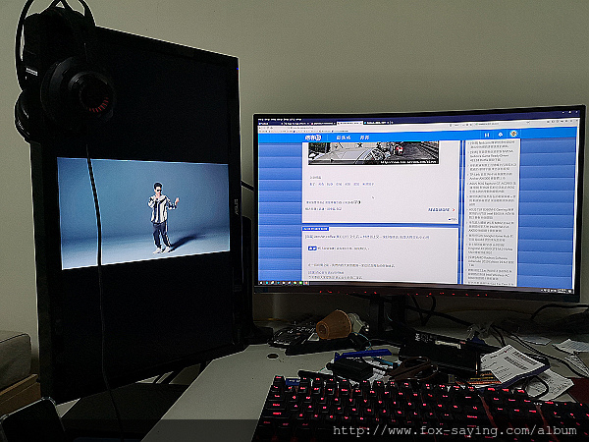This screenshot has width=589, height=442.
Task: Click the system tray clock on taskbar
Action: pos(562,290)
